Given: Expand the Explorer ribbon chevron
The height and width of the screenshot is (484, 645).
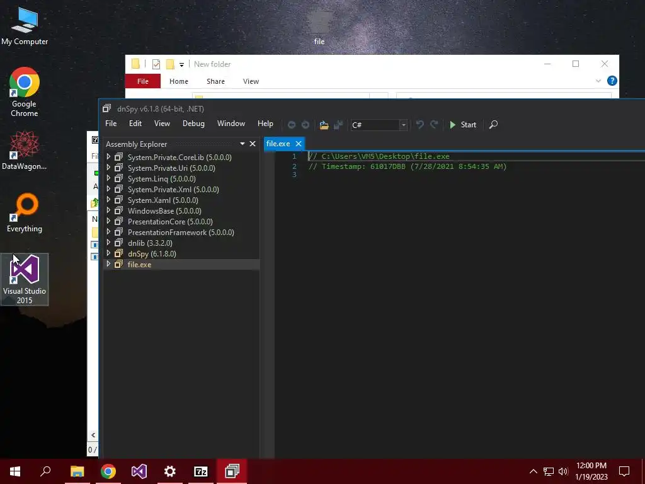Looking at the screenshot, I should pyautogui.click(x=598, y=81).
